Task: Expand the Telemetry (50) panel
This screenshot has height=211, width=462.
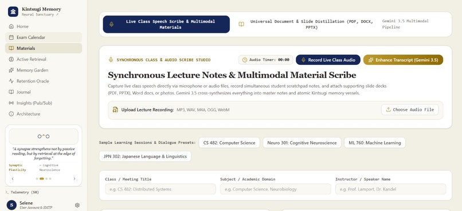Action: (x=22, y=192)
